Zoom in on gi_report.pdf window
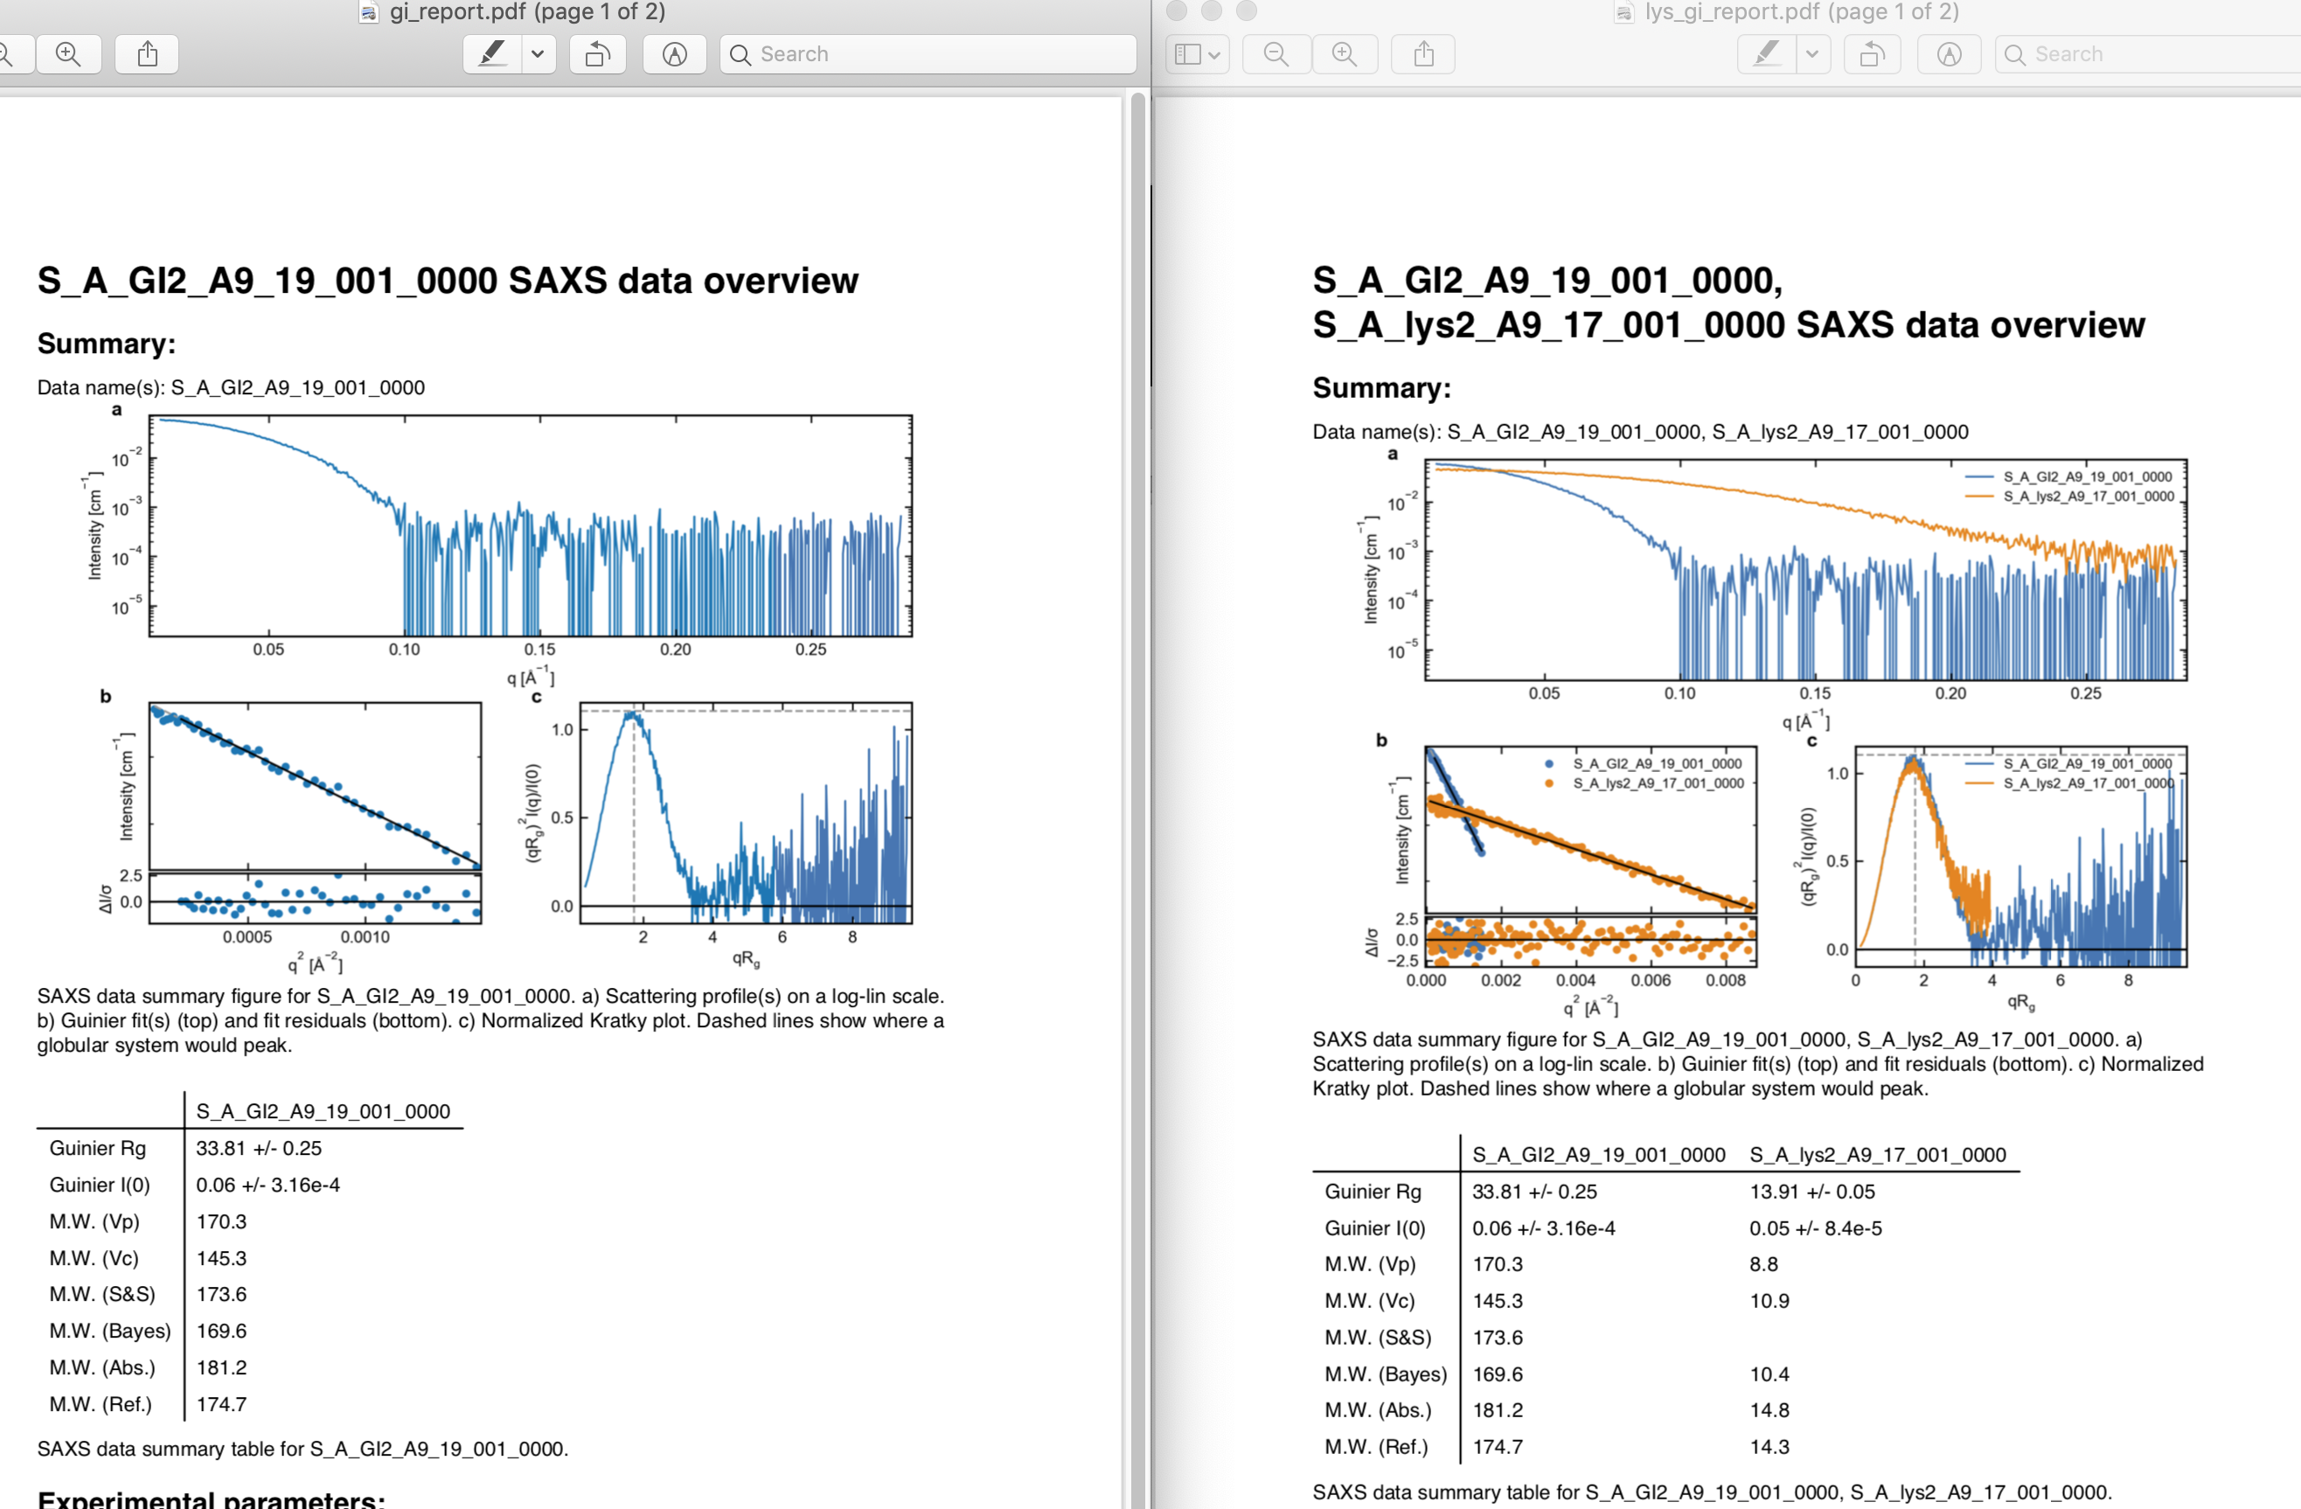2301x1509 pixels. point(69,54)
